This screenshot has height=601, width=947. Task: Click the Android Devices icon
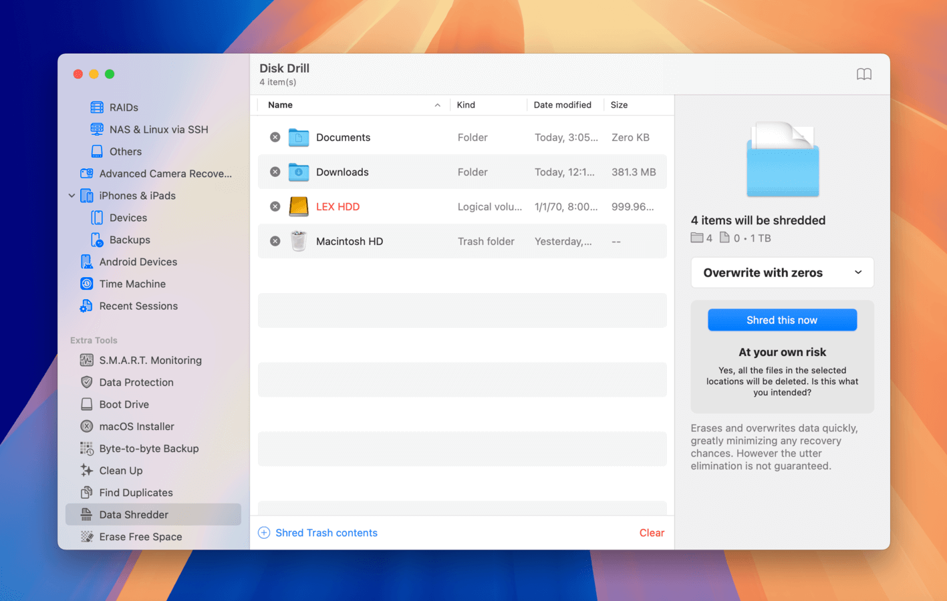(87, 262)
